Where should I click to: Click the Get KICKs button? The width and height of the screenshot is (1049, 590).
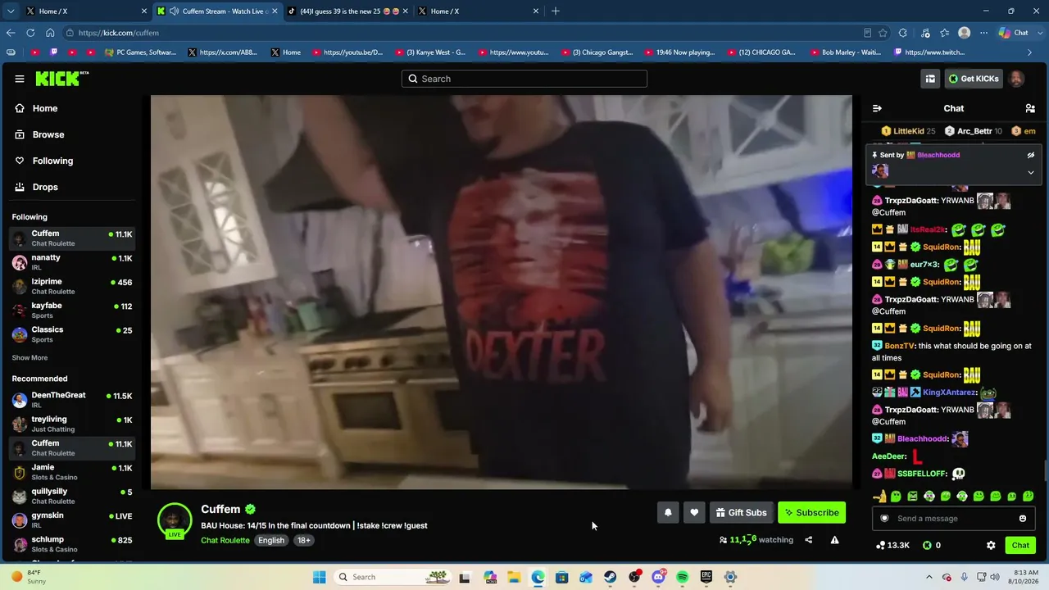click(x=973, y=79)
